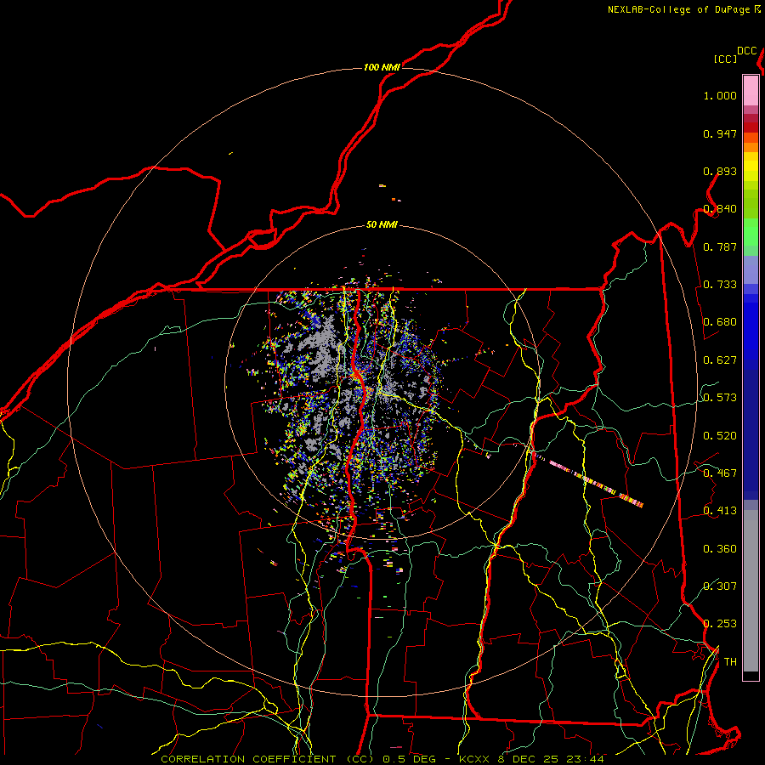Image resolution: width=765 pixels, height=765 pixels.
Task: Click the bright green segment of the color bar
Action: pos(751,232)
